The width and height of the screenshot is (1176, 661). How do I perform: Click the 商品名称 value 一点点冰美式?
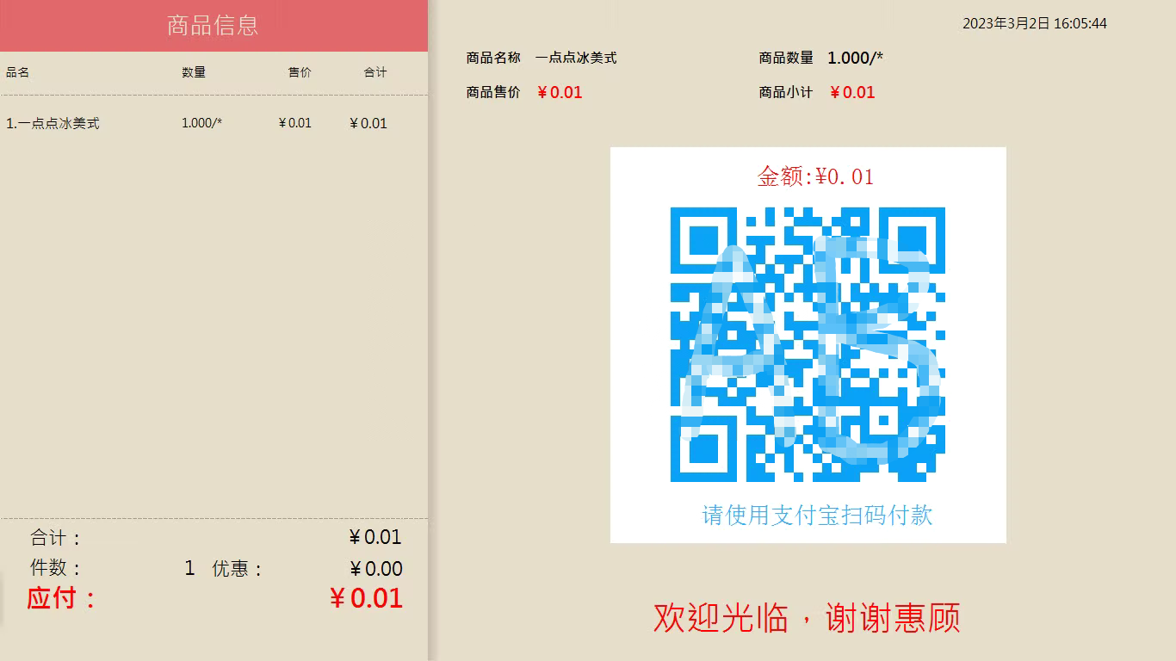[x=576, y=58]
